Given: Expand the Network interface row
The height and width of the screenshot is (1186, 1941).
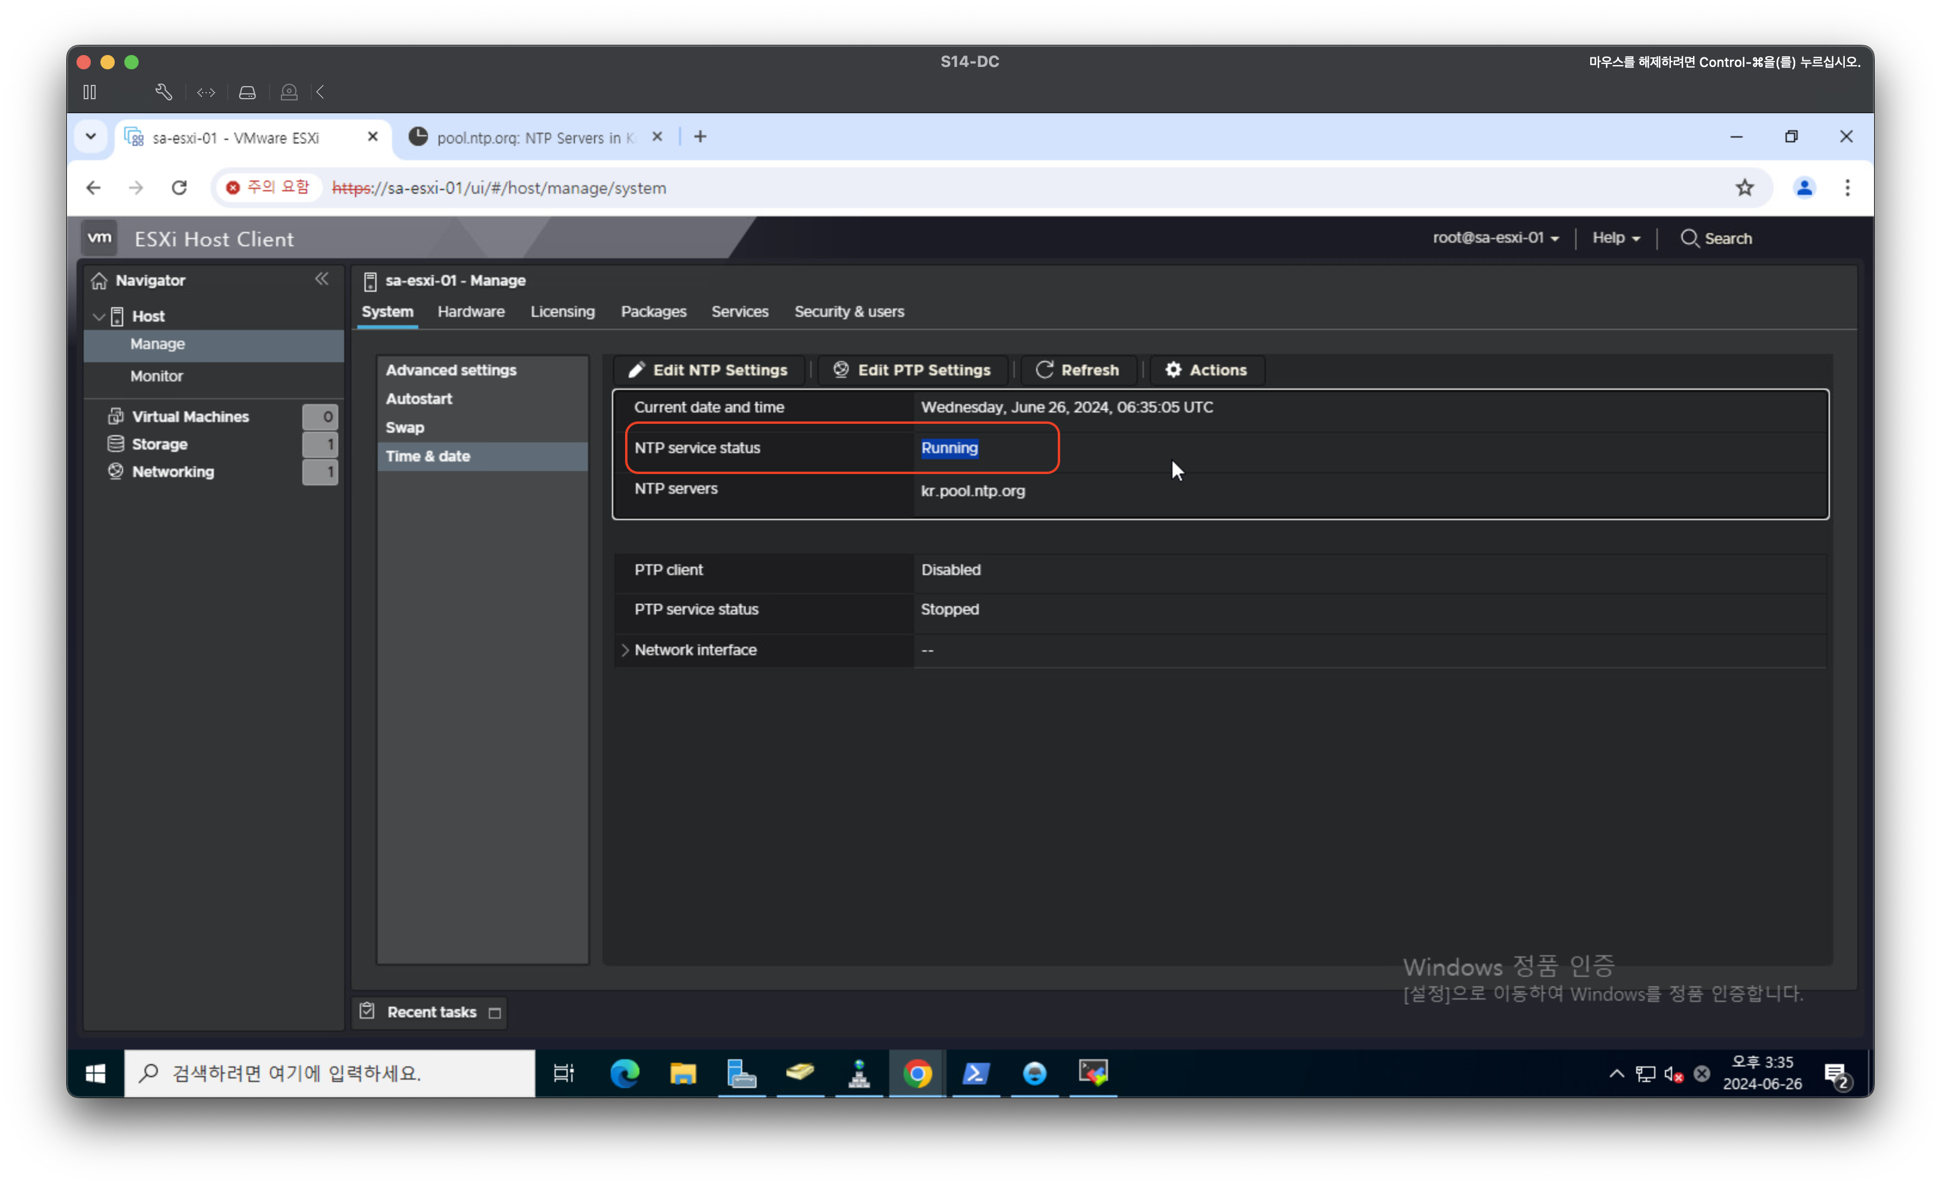Looking at the screenshot, I should tap(626, 650).
